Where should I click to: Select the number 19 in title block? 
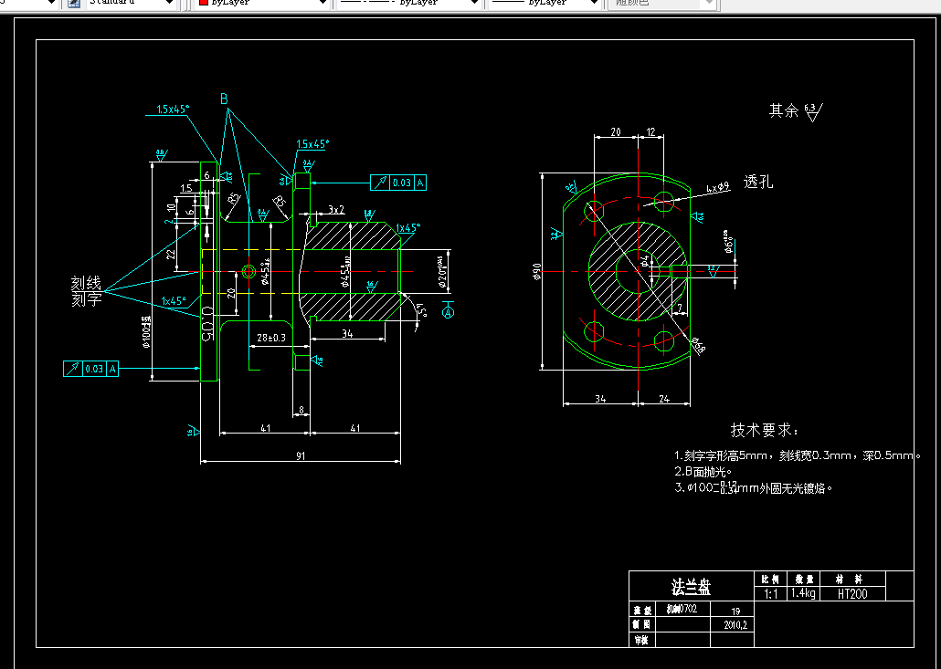[x=735, y=612]
